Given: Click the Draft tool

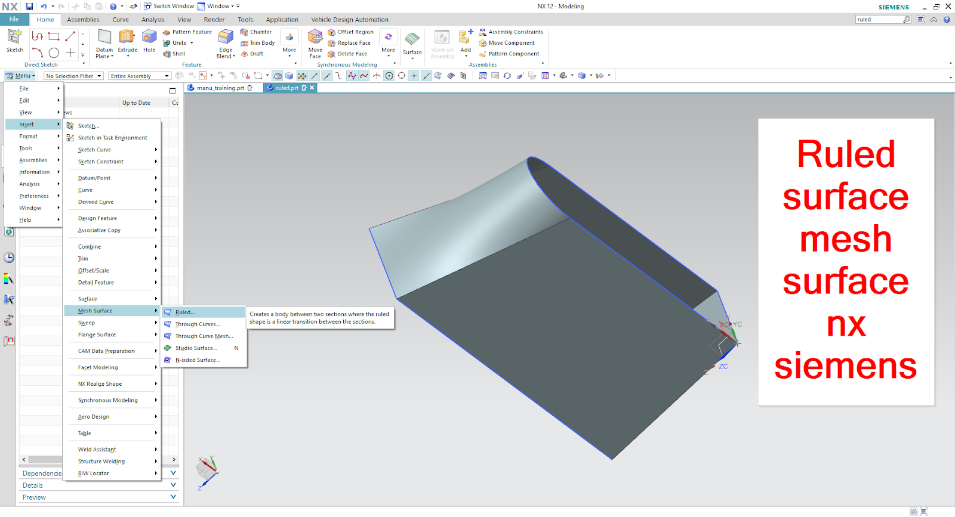Looking at the screenshot, I should [x=252, y=54].
